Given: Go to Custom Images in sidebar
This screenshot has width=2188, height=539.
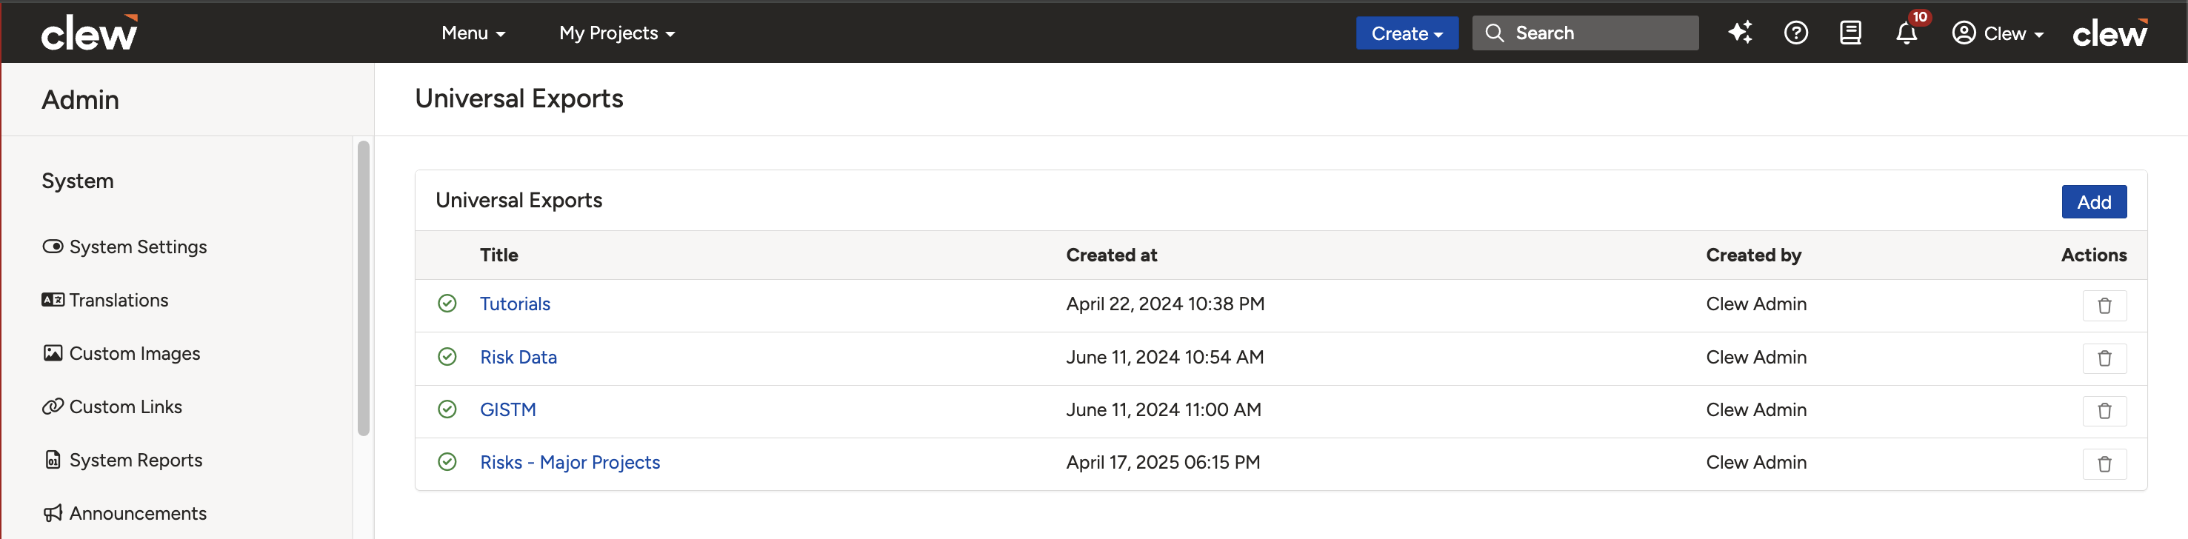Looking at the screenshot, I should tap(121, 353).
